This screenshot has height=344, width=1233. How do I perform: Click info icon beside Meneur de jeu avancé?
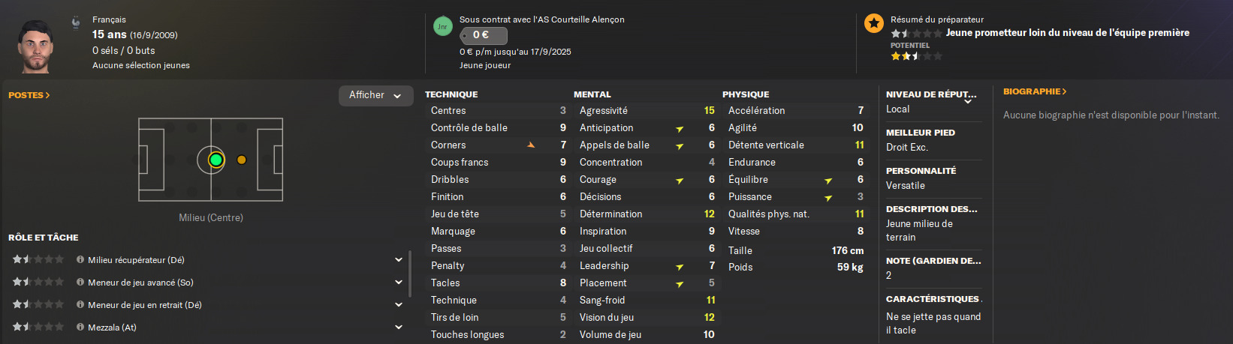pos(80,283)
